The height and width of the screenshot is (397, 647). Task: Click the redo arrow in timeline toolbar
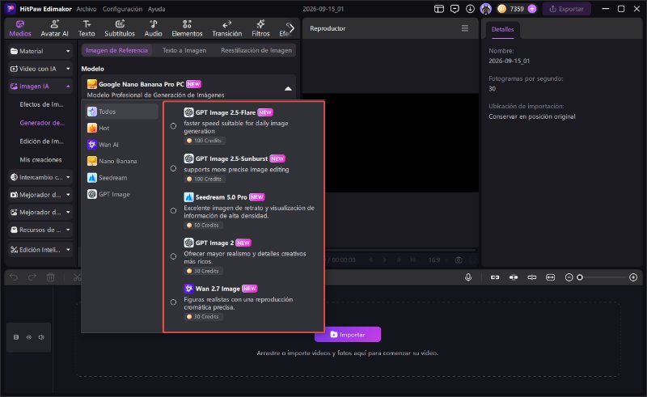pyautogui.click(x=32, y=277)
